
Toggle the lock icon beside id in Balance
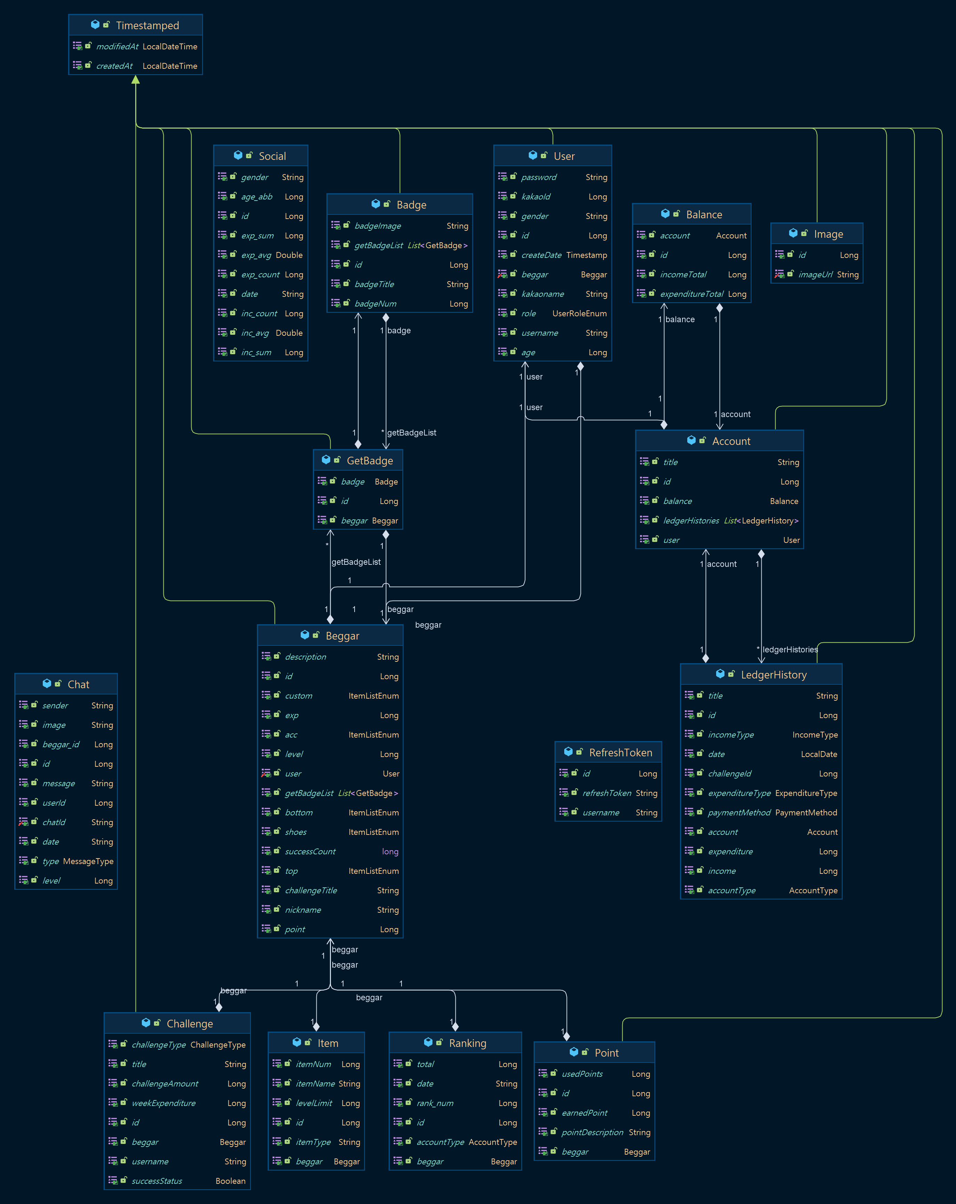point(653,255)
